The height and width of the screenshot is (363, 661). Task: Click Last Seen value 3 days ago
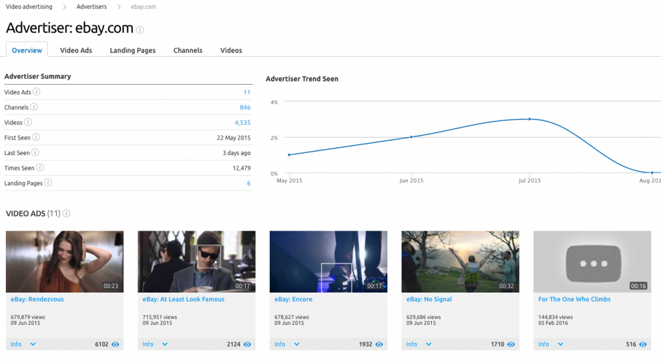236,153
